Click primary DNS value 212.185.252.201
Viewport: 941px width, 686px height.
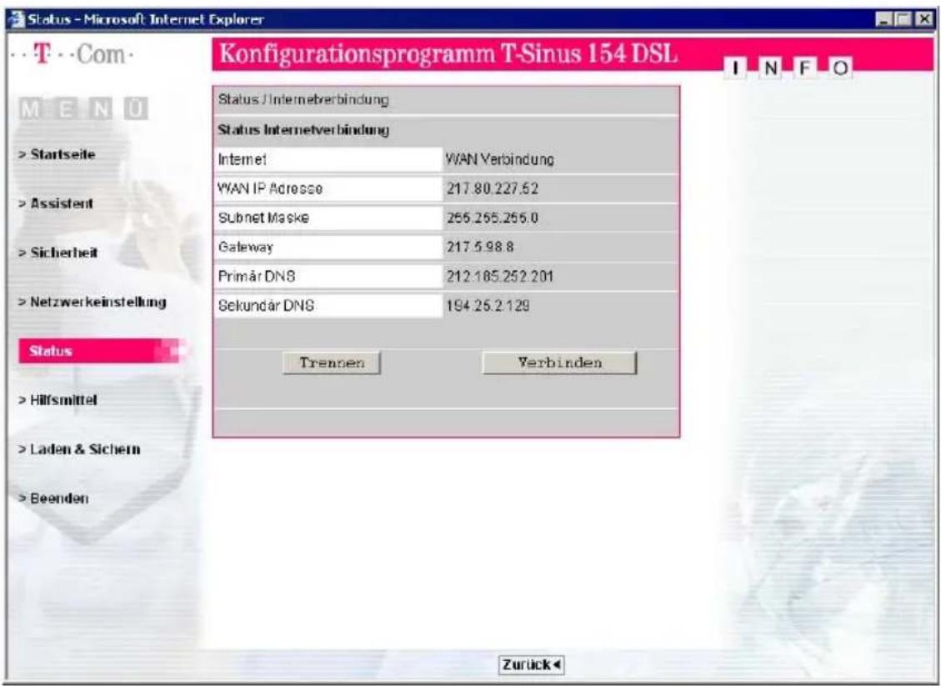[500, 277]
